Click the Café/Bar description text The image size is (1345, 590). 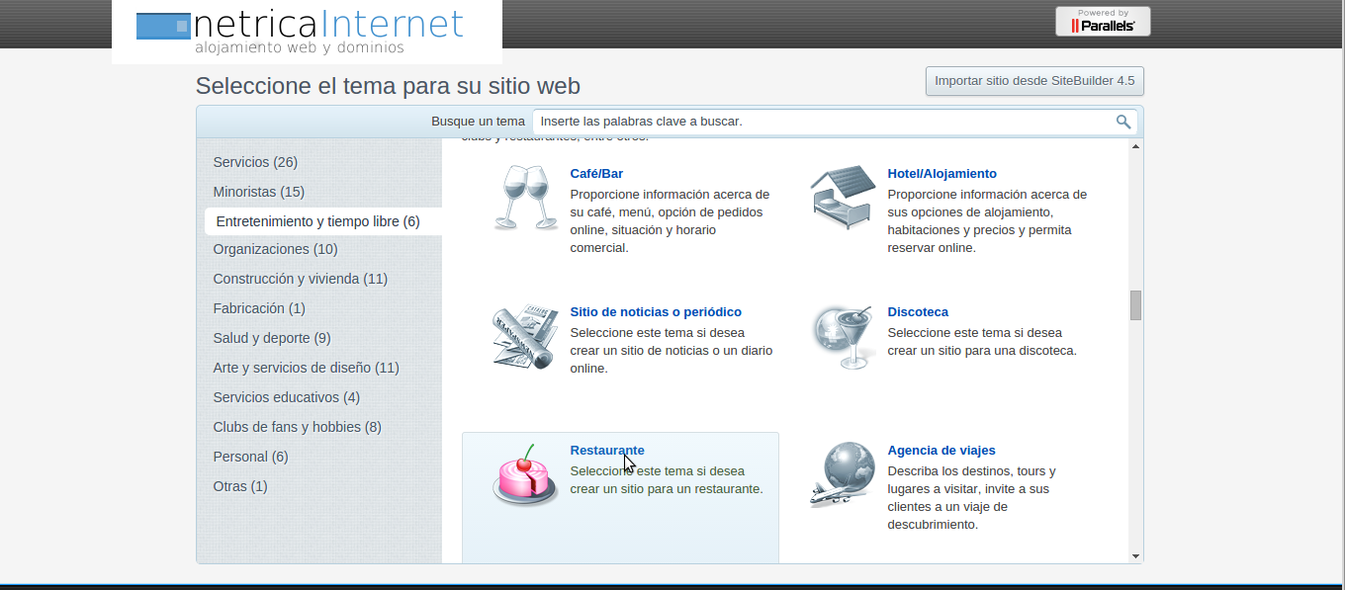coord(670,221)
